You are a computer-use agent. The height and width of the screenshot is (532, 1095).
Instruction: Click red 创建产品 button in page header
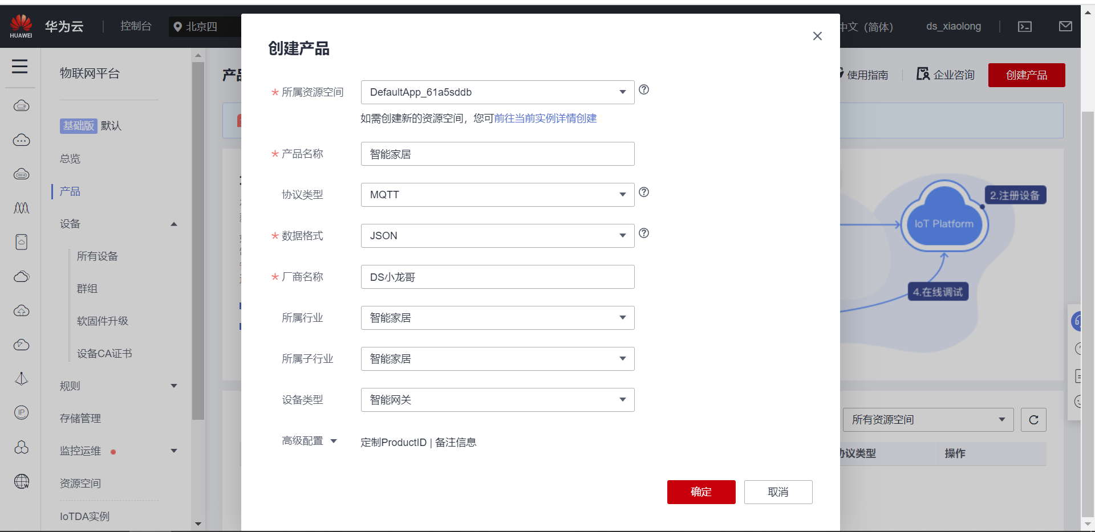(x=1027, y=75)
